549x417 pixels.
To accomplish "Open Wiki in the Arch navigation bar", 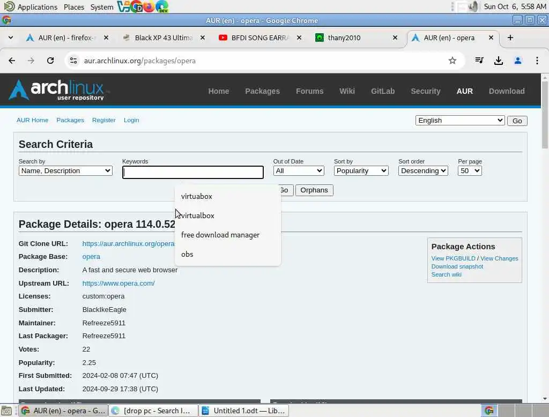I will pos(347,91).
